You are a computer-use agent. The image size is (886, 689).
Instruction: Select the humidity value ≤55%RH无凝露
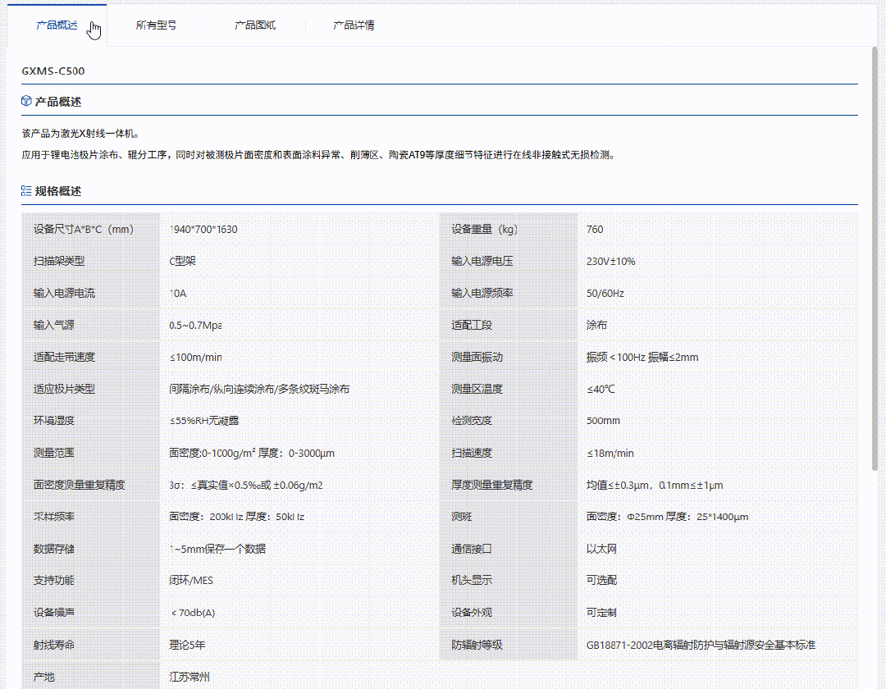[x=204, y=421]
